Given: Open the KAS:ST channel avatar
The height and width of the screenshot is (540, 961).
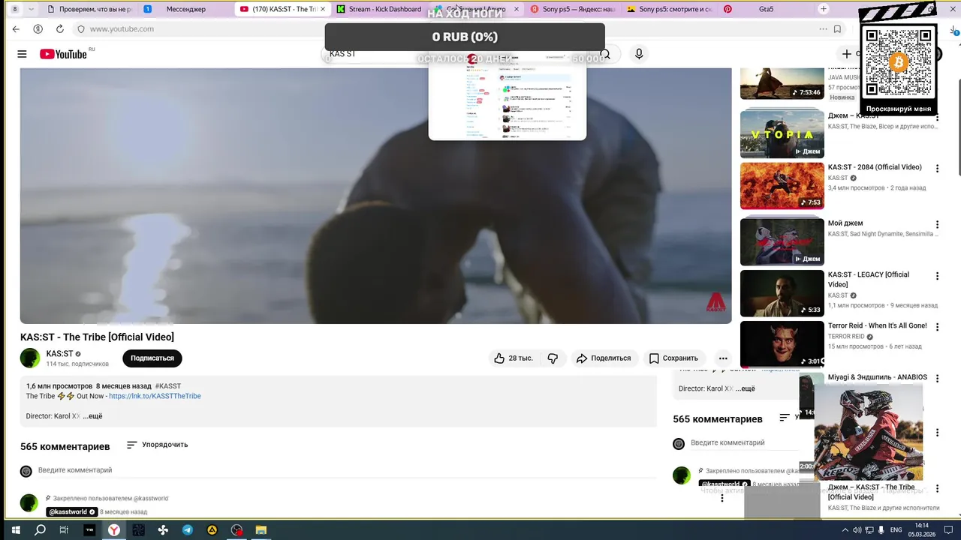Looking at the screenshot, I should tap(30, 358).
